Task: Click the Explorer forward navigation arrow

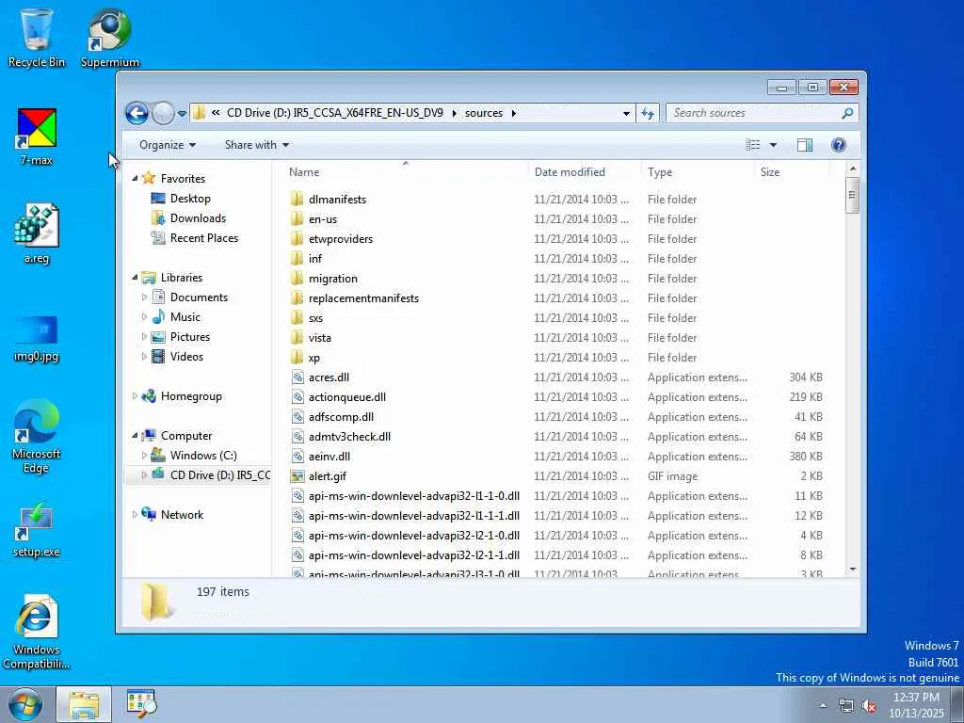Action: tap(162, 113)
